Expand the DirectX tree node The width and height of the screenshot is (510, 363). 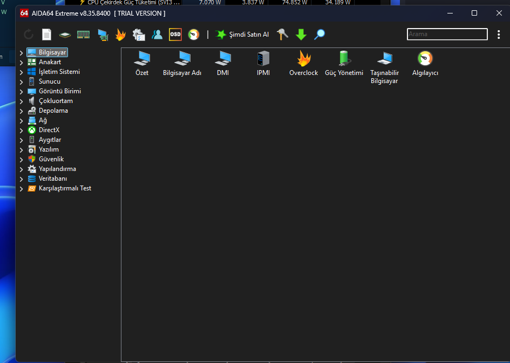tap(21, 131)
